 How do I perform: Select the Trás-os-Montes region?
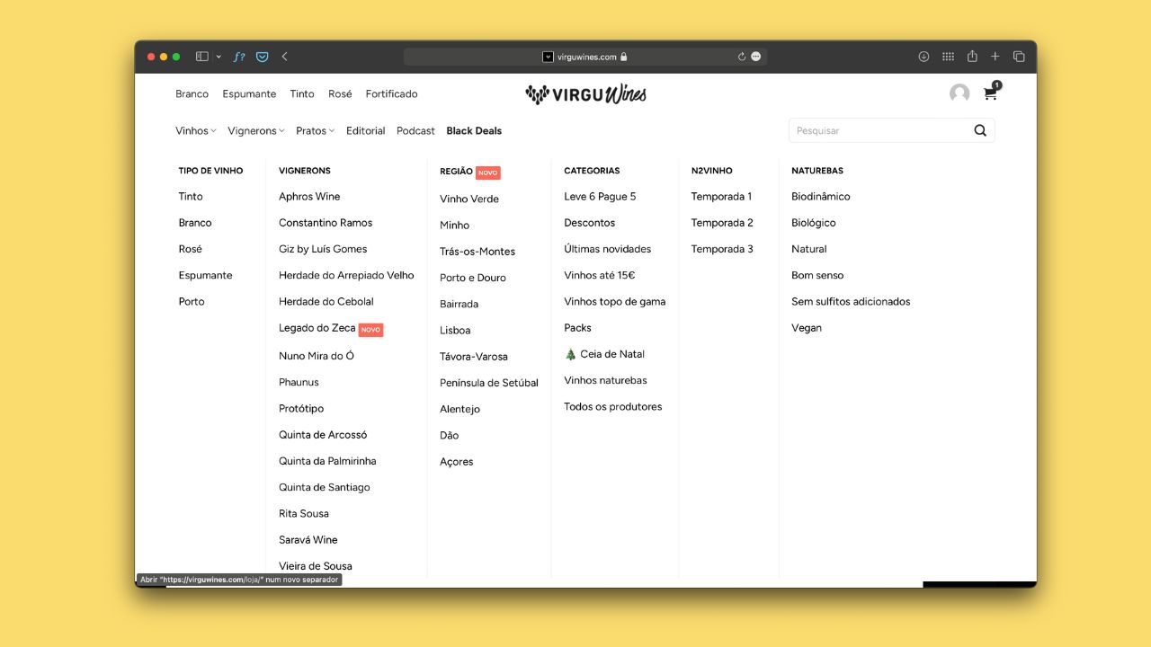coord(477,252)
